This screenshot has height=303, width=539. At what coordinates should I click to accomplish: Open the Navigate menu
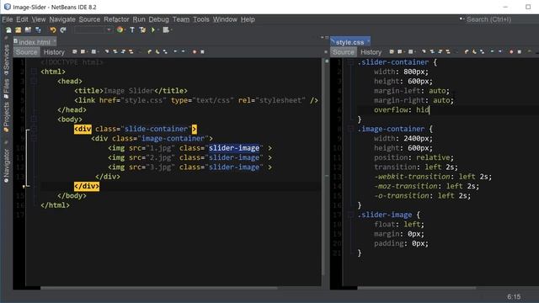pyautogui.click(x=62, y=19)
